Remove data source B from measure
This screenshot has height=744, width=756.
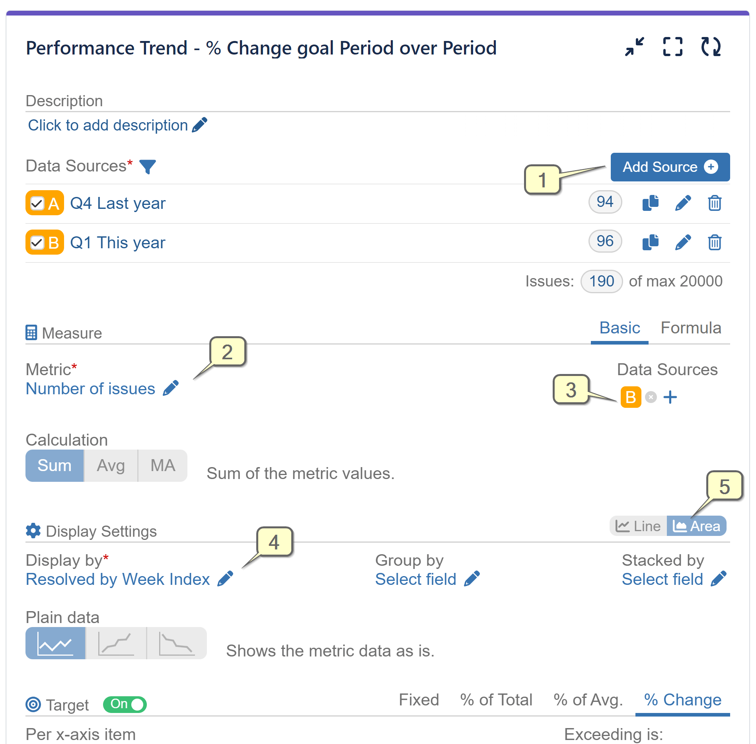pos(651,397)
